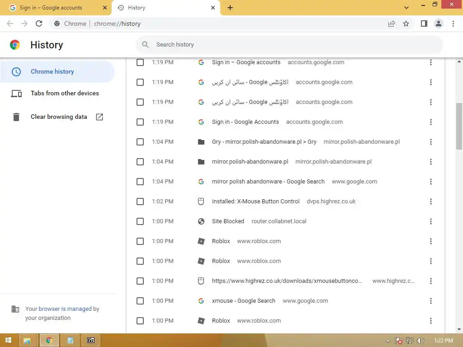This screenshot has width=463, height=347.
Task: Open xmouse - Google Search history entry
Action: point(244,301)
